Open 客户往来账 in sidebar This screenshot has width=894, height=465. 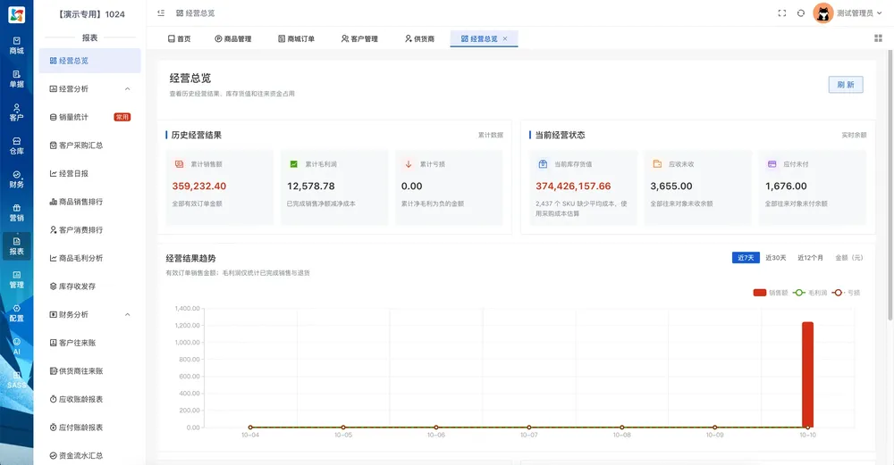coord(89,343)
